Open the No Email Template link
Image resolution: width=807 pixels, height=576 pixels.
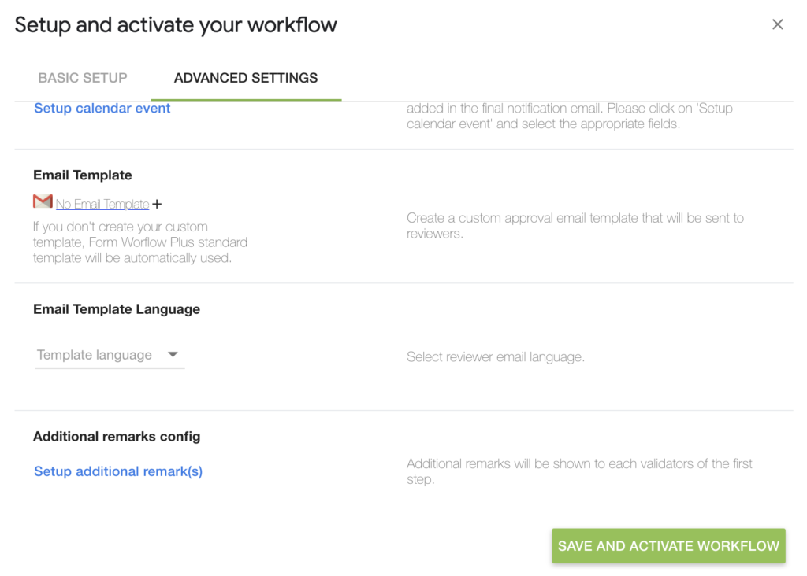coord(102,204)
